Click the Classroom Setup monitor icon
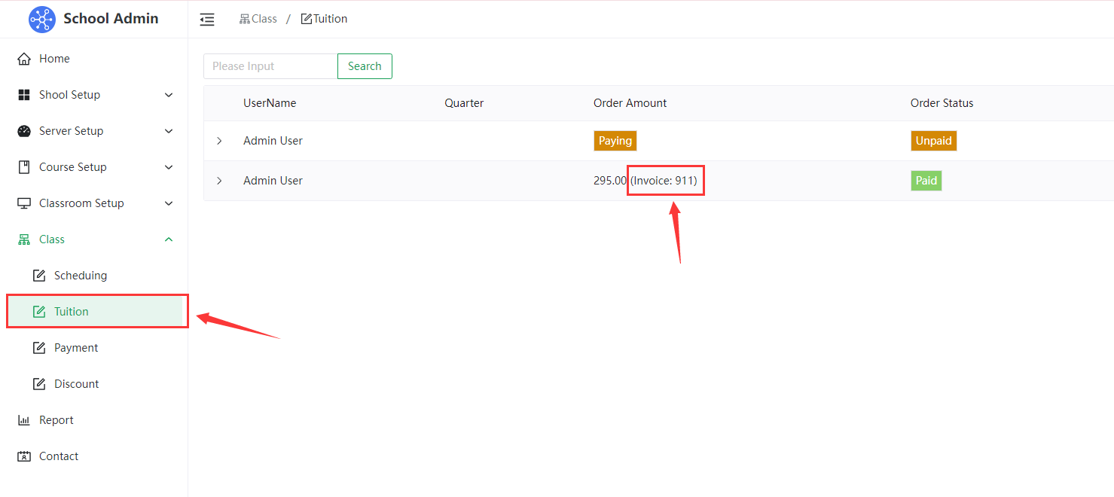Image resolution: width=1114 pixels, height=497 pixels. coord(24,203)
